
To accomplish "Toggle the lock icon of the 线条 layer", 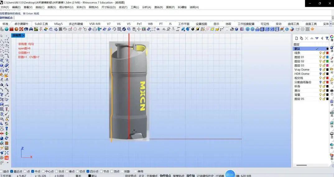I will (324, 53).
